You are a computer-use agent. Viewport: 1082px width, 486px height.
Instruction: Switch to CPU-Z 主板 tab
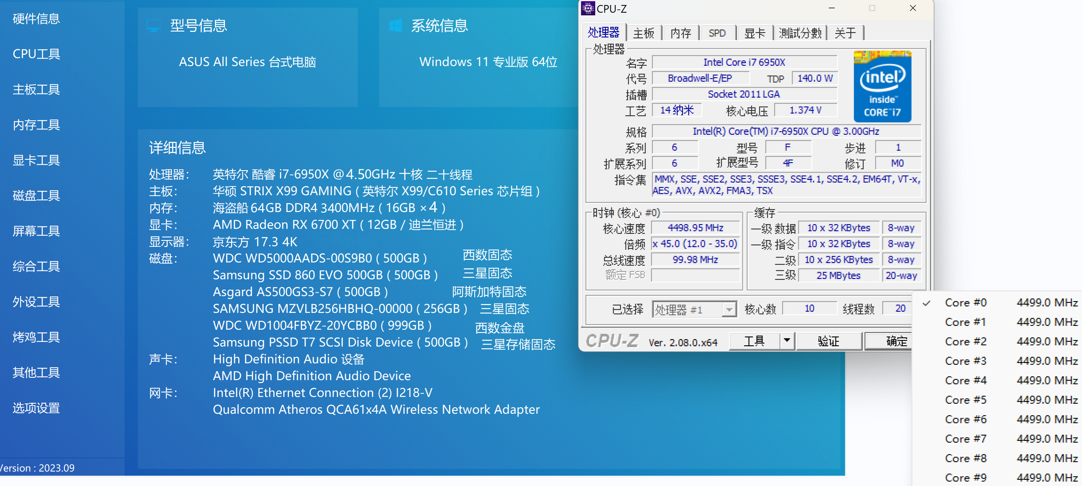pyautogui.click(x=644, y=33)
